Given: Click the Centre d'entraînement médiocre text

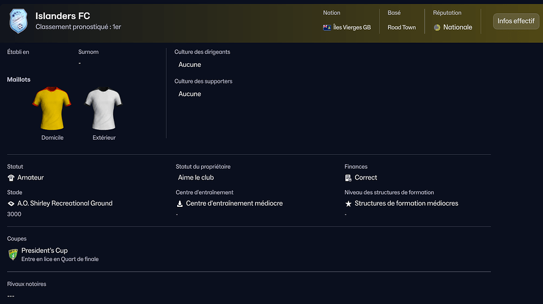Looking at the screenshot, I should (x=234, y=203).
